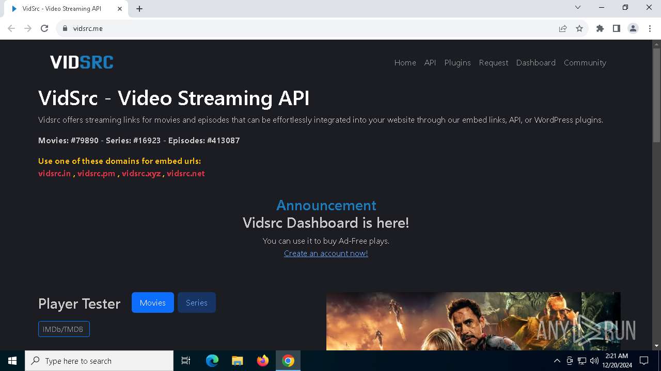
Task: Click the Chrome taskbar icon
Action: click(288, 361)
